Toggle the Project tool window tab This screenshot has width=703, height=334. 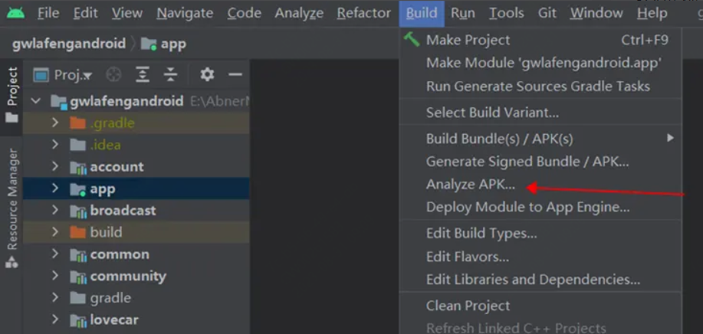click(x=12, y=94)
